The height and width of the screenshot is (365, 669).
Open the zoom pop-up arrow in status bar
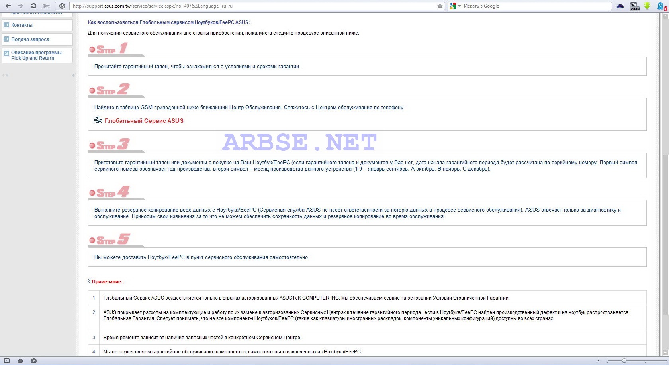pyautogui.click(x=598, y=361)
